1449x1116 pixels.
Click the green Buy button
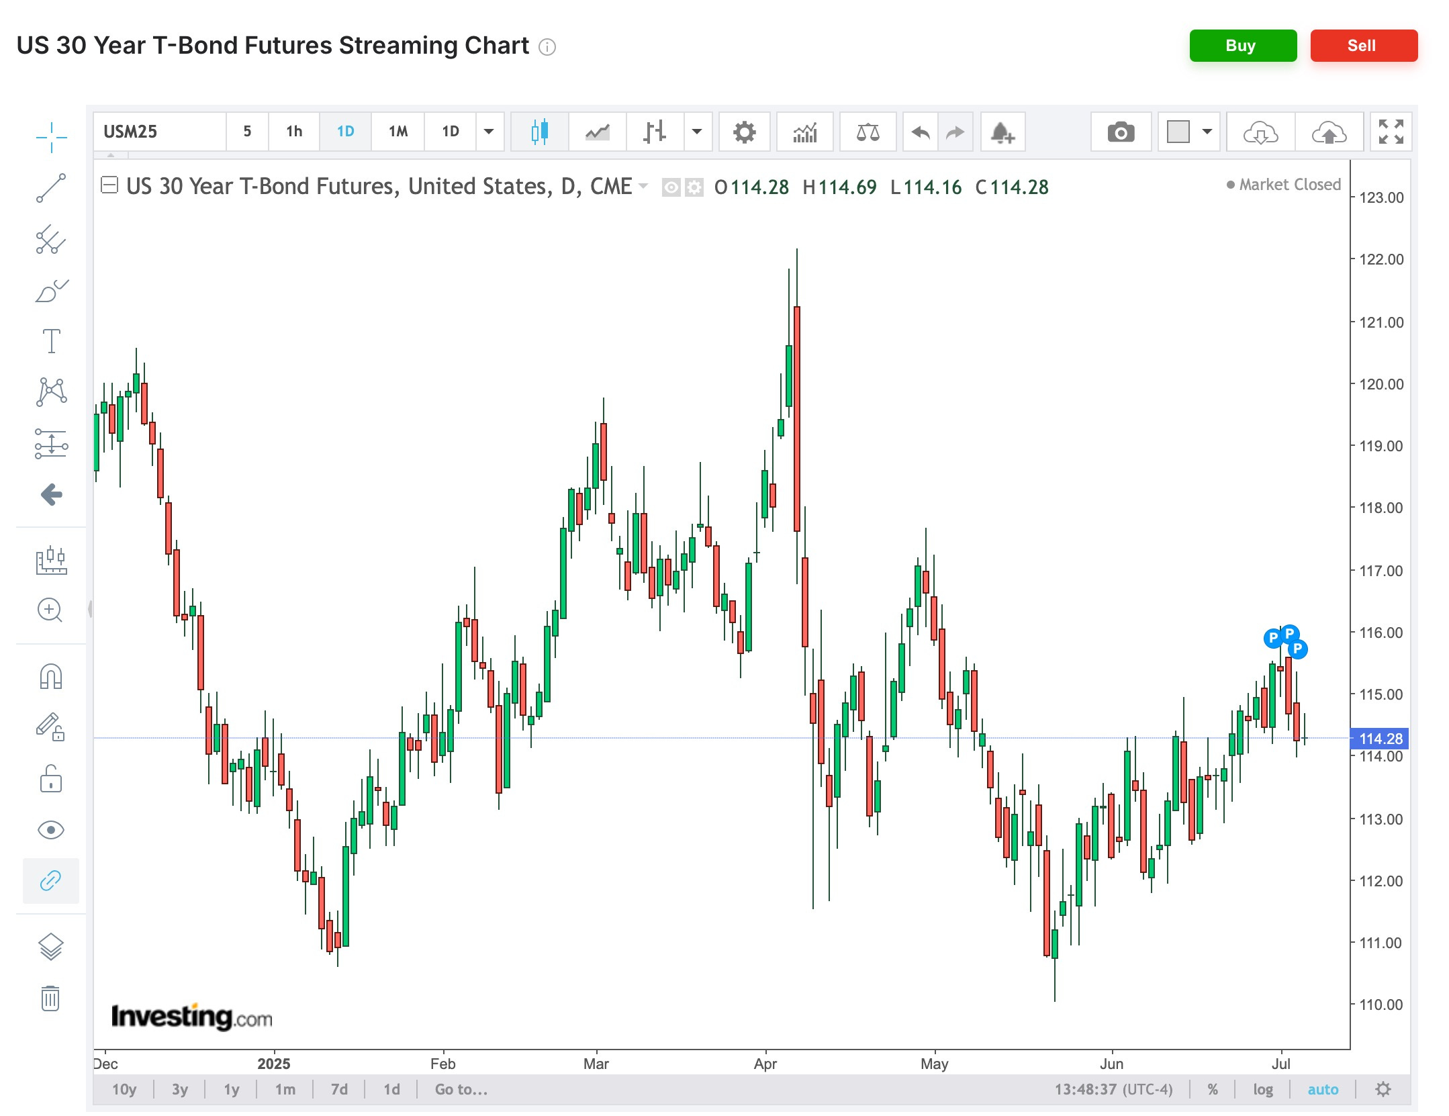pyautogui.click(x=1243, y=46)
